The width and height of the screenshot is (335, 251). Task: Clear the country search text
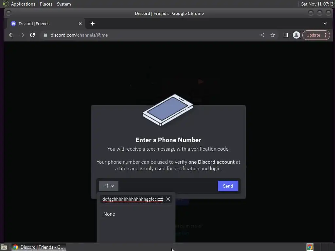click(168, 199)
